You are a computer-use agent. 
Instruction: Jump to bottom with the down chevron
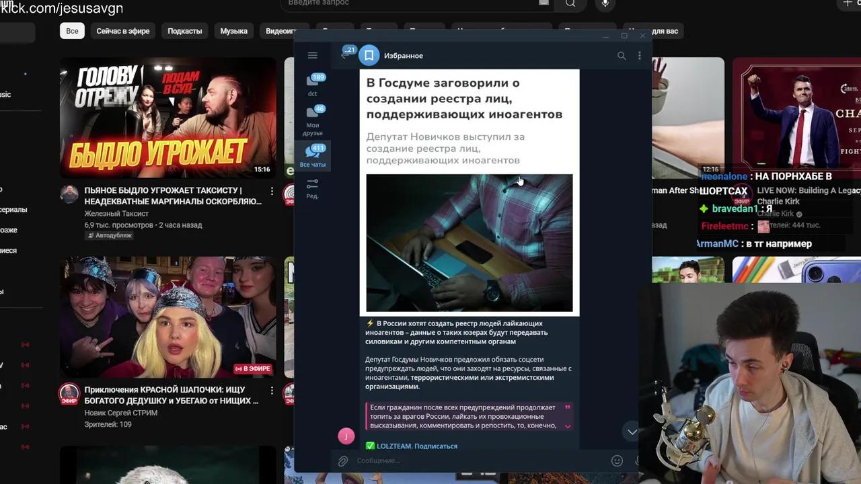click(x=632, y=432)
